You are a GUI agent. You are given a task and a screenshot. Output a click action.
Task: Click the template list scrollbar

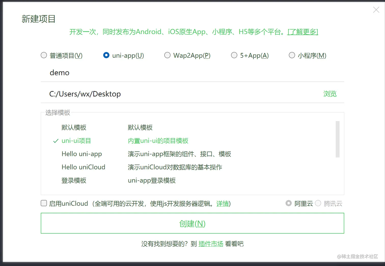pos(338,139)
